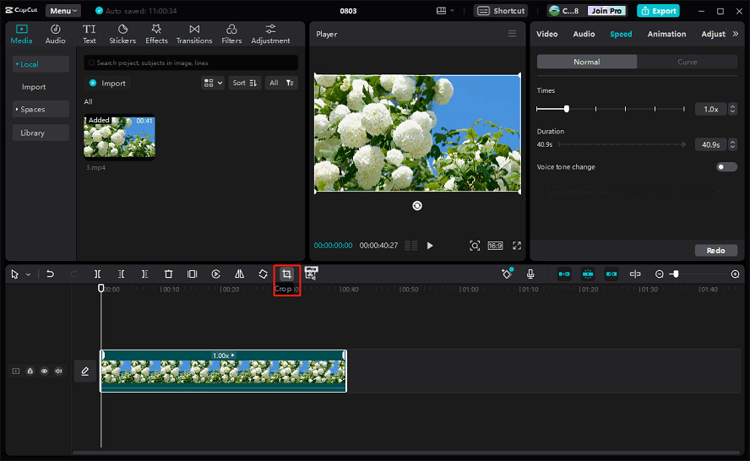
Task: Hide the video track with eye icon
Action: 45,371
